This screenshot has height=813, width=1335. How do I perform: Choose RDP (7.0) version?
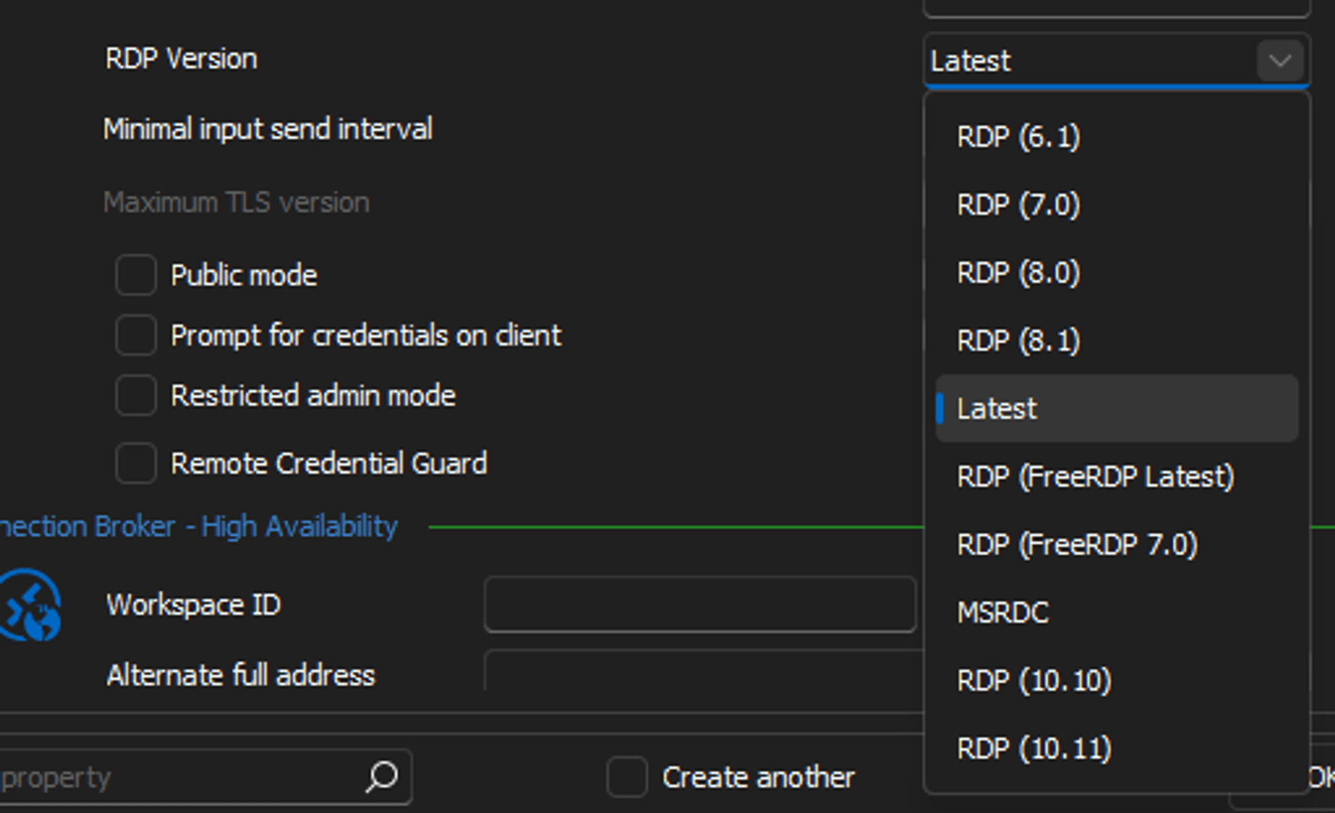pyautogui.click(x=1018, y=205)
